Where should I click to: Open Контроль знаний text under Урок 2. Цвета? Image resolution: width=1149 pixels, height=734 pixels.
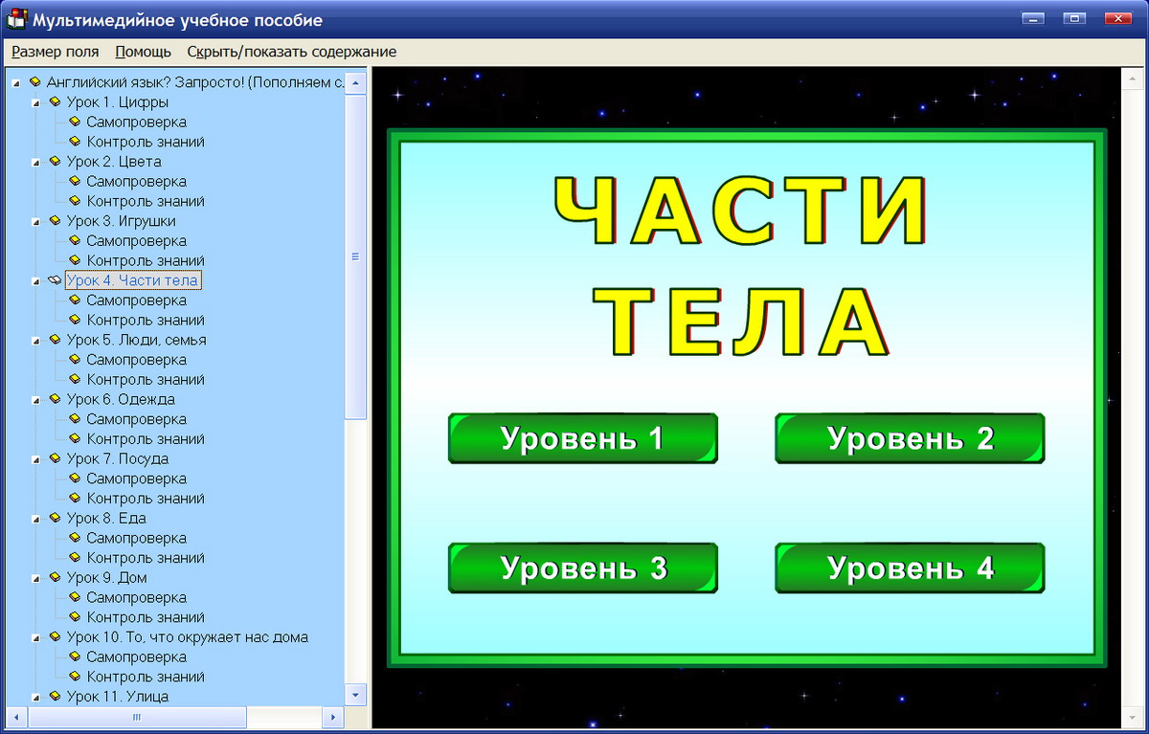[146, 201]
